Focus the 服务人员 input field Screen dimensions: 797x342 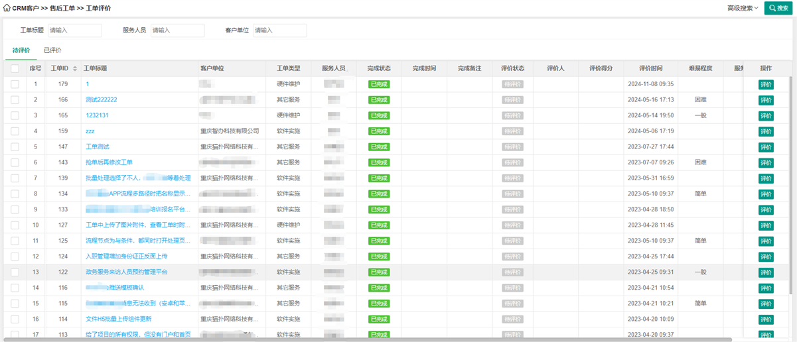177,30
